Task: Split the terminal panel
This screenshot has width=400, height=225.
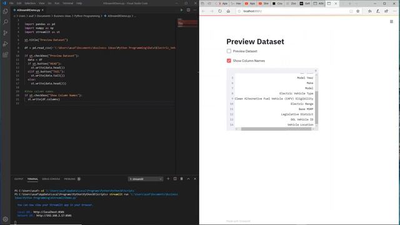Action: point(175,179)
